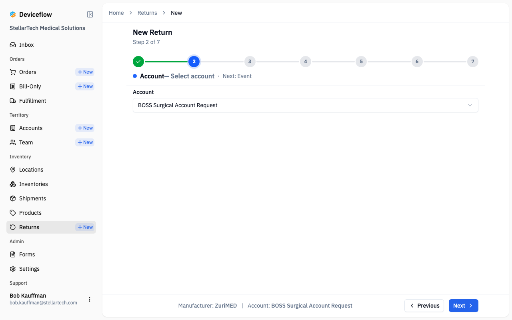Open the Orders menu item
The image size is (512, 320).
(28, 72)
